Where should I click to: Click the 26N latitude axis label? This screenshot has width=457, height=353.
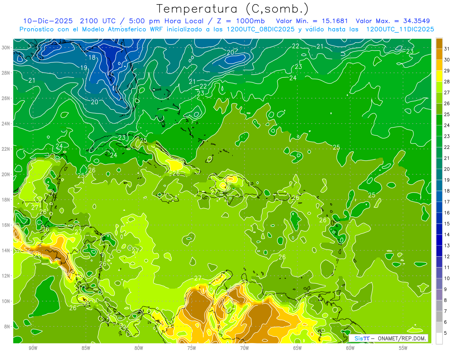(x=5, y=98)
